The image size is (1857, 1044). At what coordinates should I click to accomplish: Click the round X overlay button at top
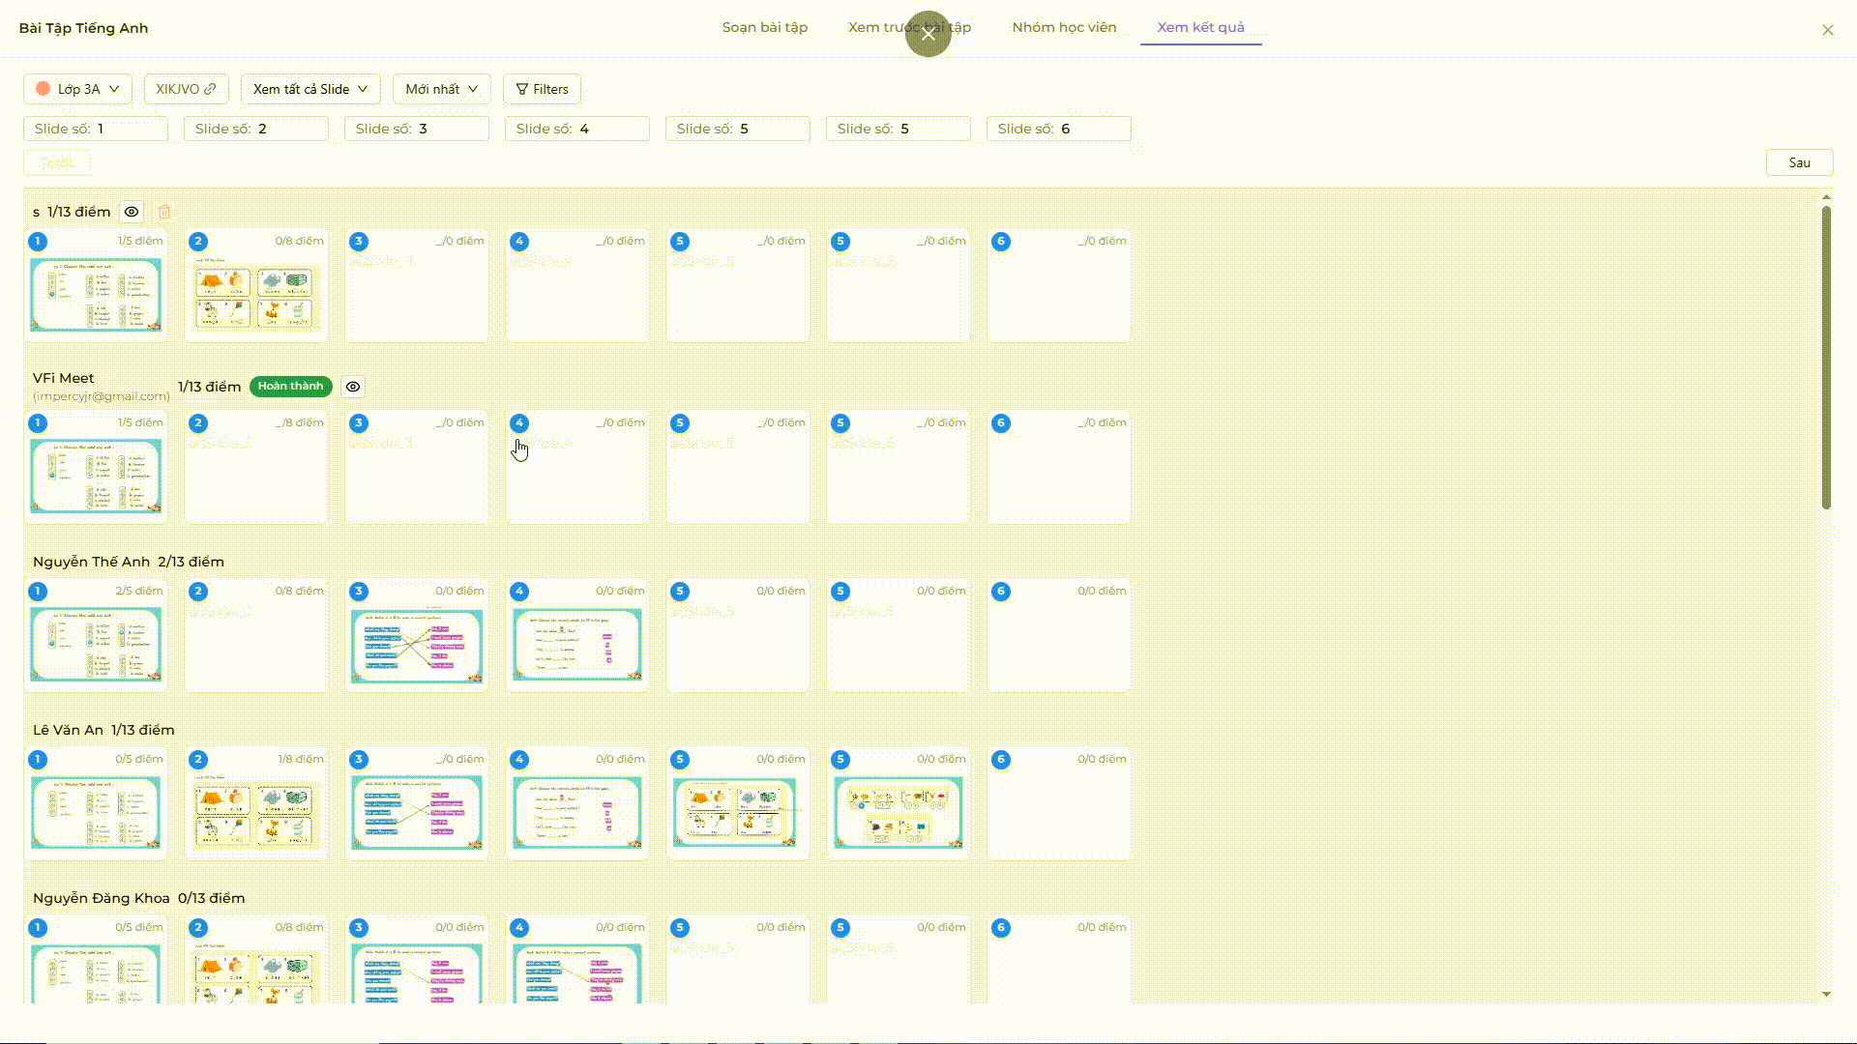928,34
